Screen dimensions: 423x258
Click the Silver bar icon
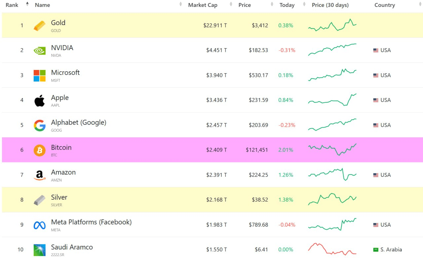coord(40,200)
